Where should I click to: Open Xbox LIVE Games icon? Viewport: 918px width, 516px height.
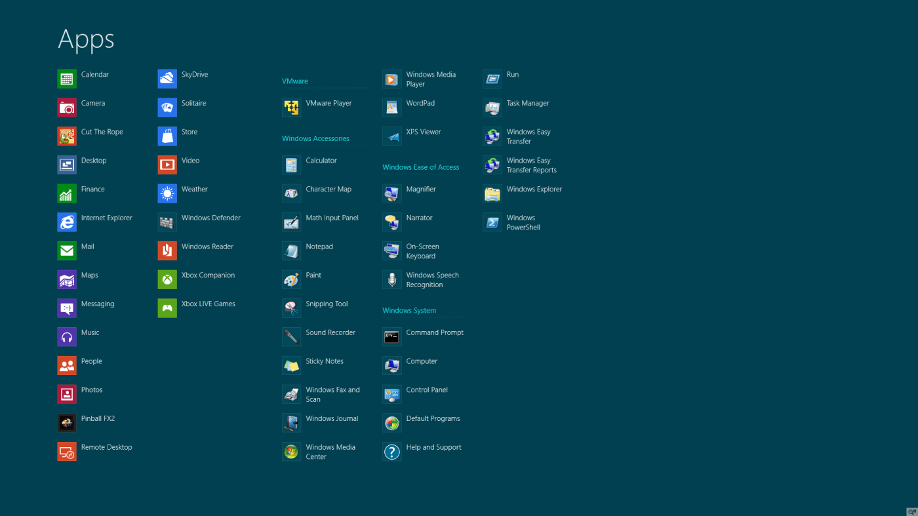pos(167,308)
